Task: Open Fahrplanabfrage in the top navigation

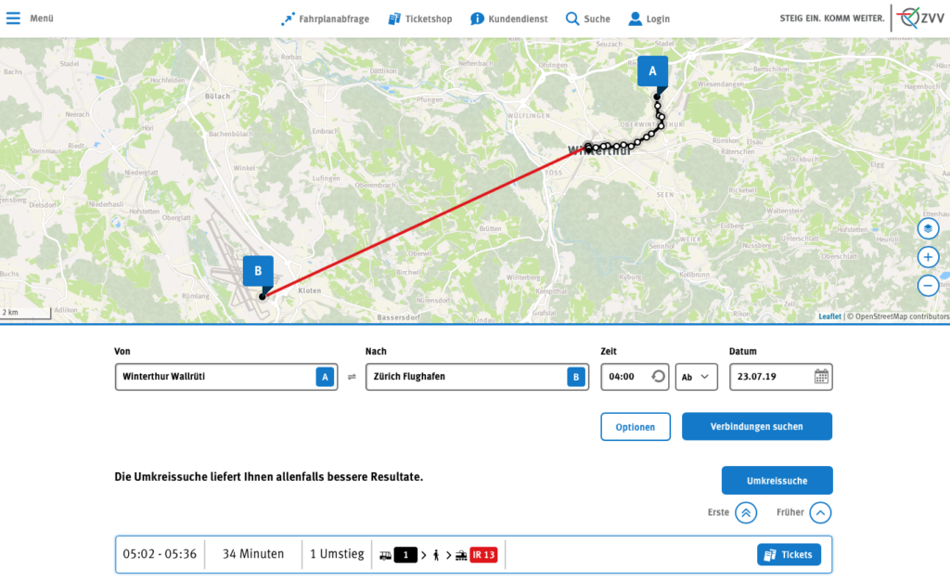Action: click(x=325, y=19)
